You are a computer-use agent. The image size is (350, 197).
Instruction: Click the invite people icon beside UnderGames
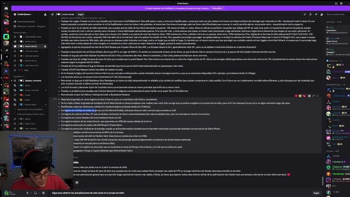45,14
